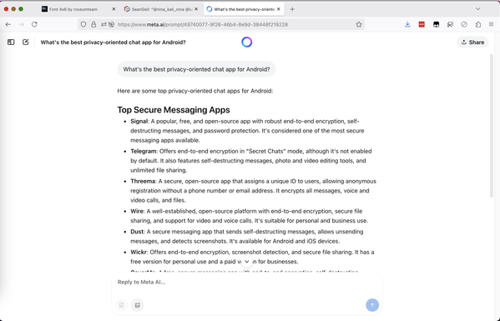Open a new browser tab
500x321 pixels.
click(x=292, y=9)
